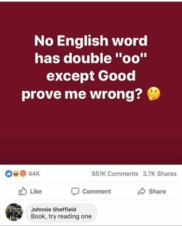Screen dimensions: 182x226
Task: Open Johnnie Sheffield's name link
Action: (x=53, y=209)
